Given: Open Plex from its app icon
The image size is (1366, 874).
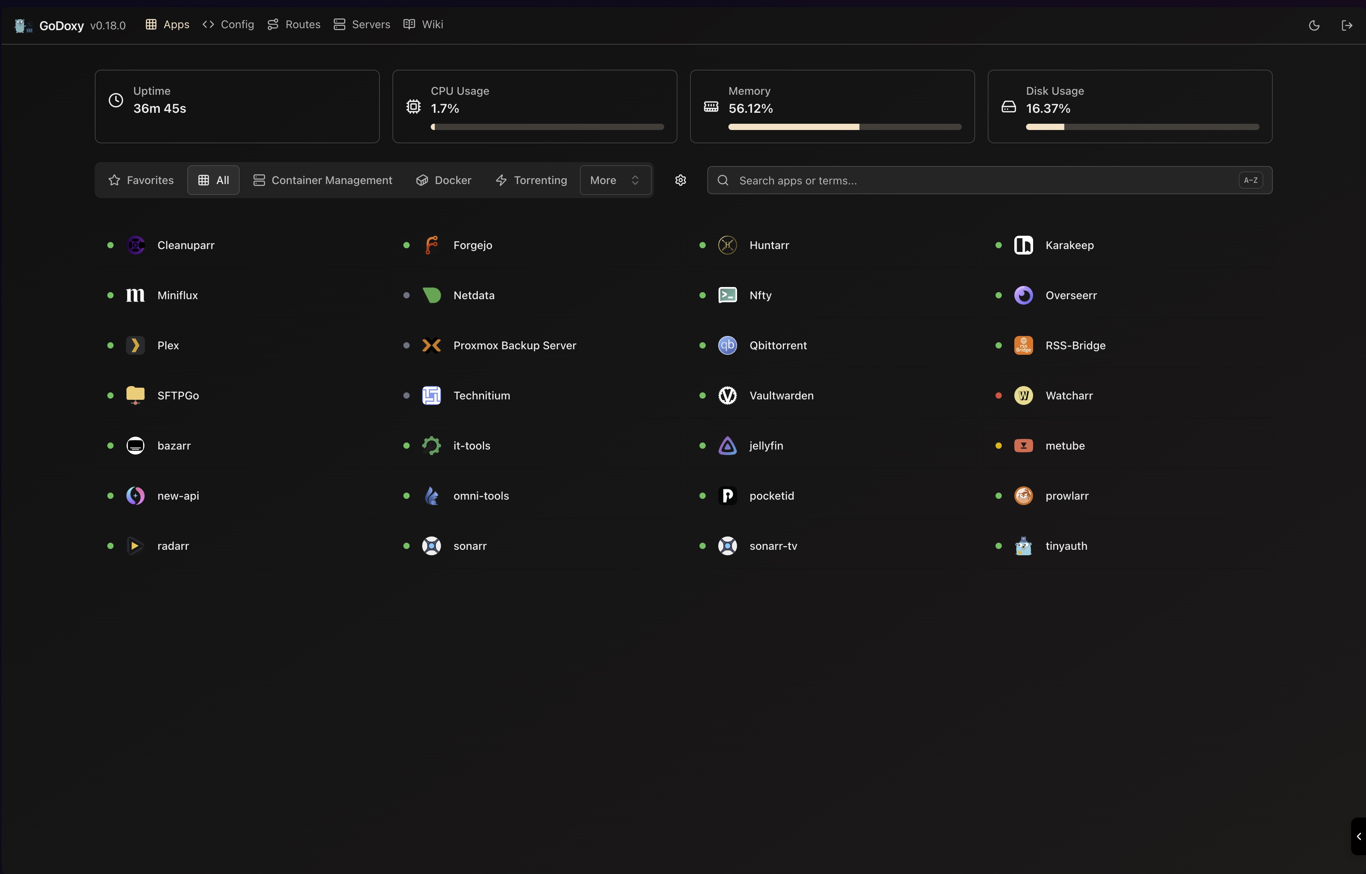Looking at the screenshot, I should 135,345.
